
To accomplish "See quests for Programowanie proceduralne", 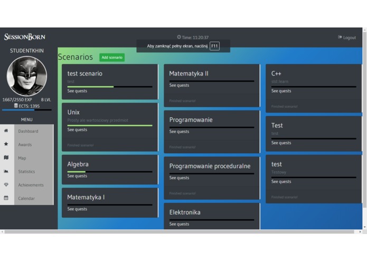I will point(180,178).
